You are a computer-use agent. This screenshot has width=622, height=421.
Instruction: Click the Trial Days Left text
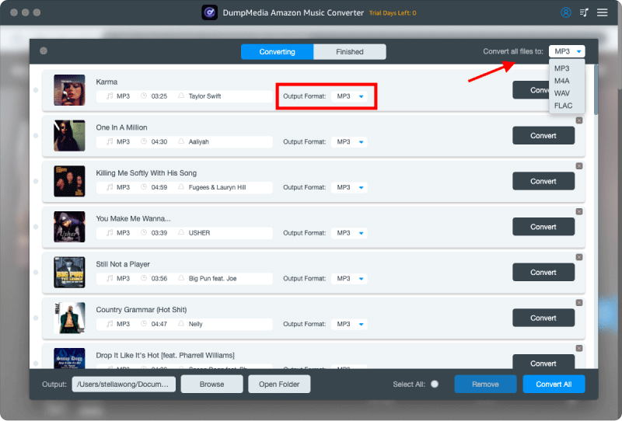393,13
